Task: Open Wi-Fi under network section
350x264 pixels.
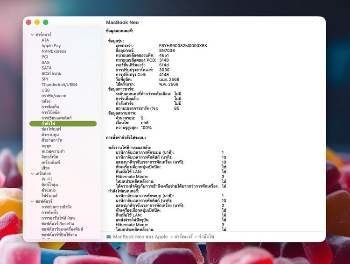Action: (47, 179)
